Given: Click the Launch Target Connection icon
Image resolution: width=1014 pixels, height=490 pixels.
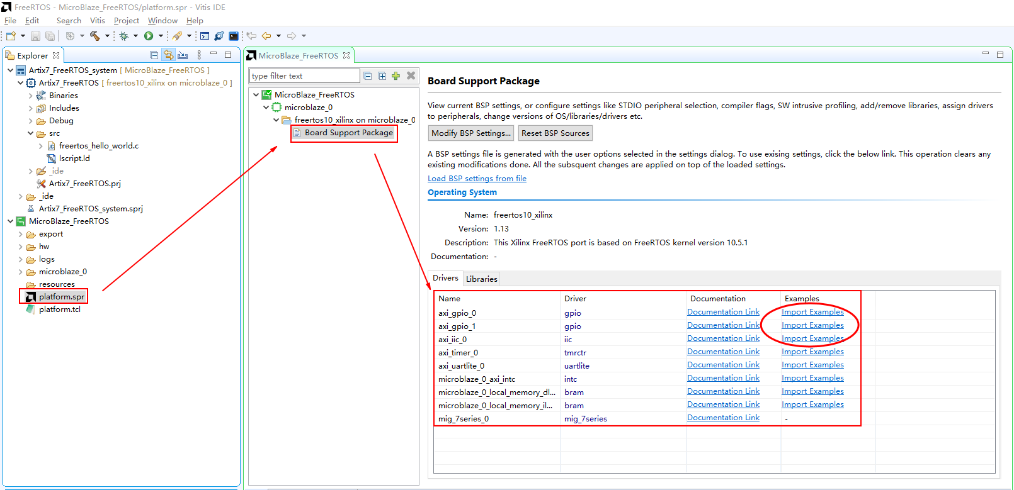Looking at the screenshot, I should tap(219, 36).
